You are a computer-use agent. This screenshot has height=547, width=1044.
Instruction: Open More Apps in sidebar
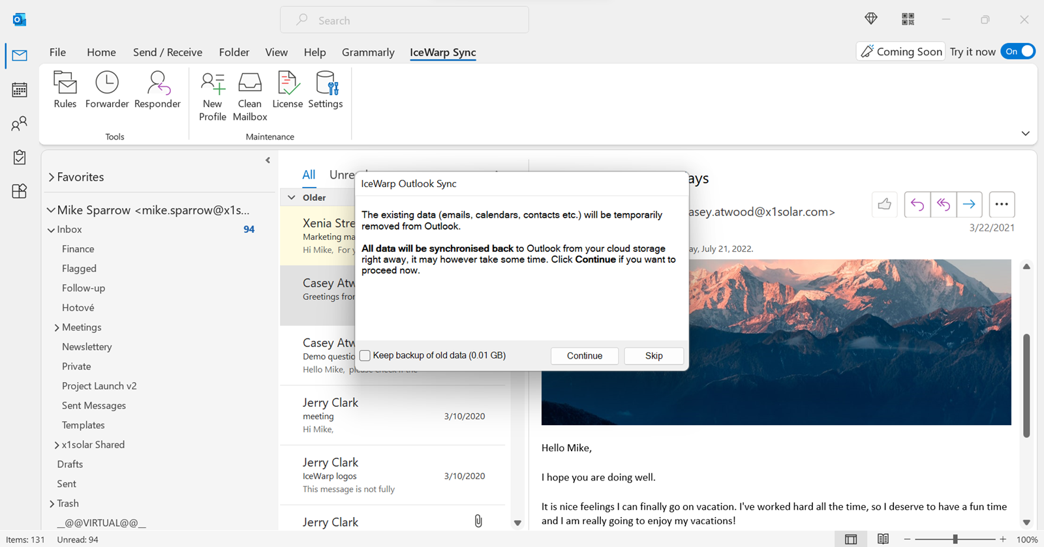click(20, 191)
